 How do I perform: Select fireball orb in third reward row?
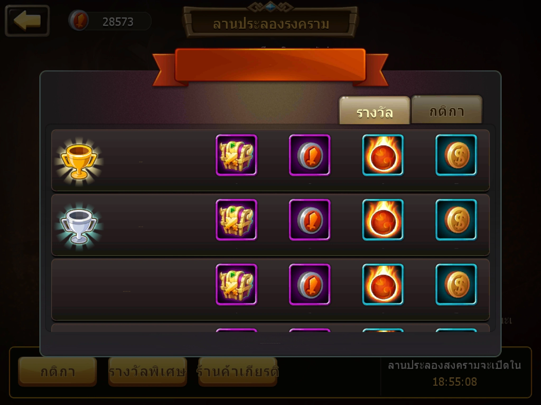(x=383, y=285)
